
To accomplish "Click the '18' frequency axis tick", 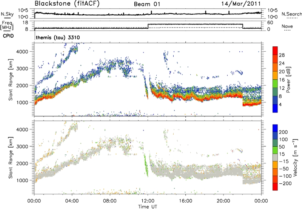I will 26,23.
